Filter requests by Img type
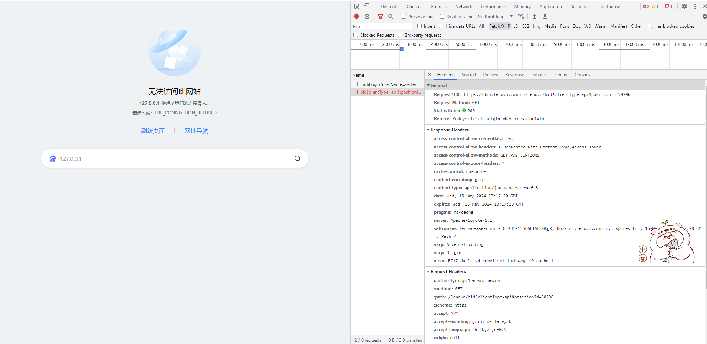Viewport: 707px width, 344px height. [x=536, y=26]
